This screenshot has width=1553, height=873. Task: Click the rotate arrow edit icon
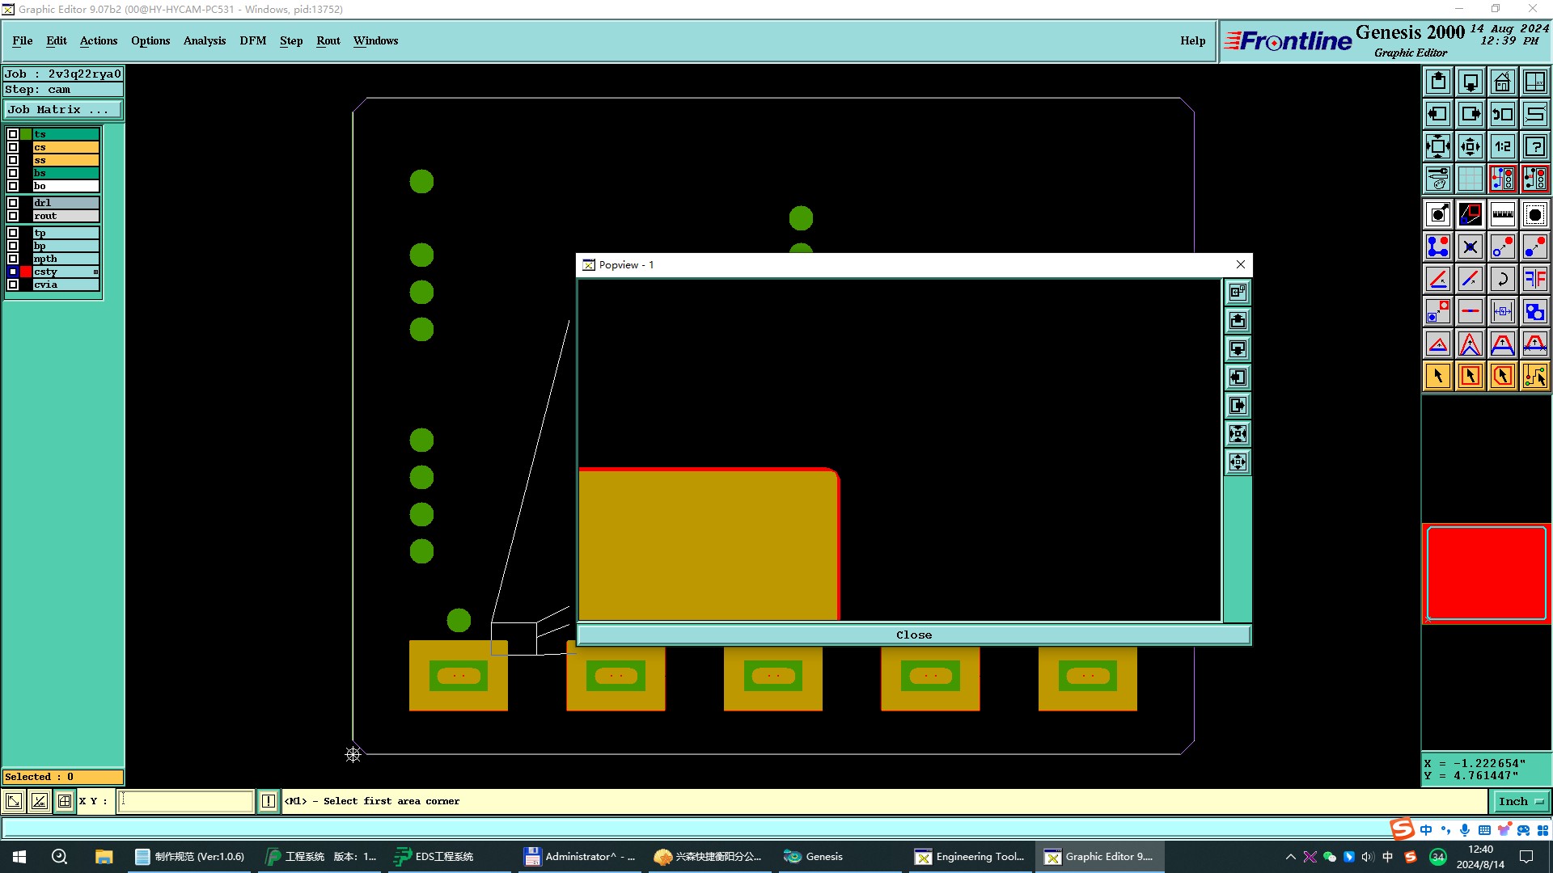click(1502, 279)
